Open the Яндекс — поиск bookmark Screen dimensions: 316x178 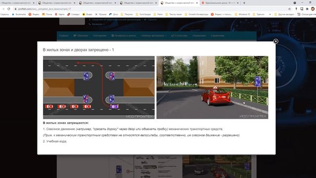[221, 14]
